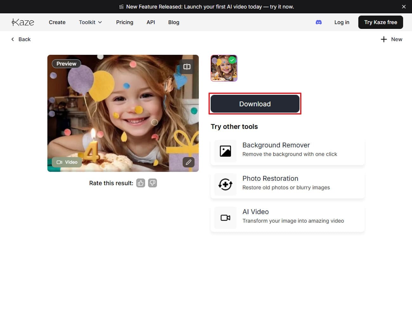This screenshot has width=412, height=320.
Task: Click the Background Remover picture icon
Action: (225, 151)
